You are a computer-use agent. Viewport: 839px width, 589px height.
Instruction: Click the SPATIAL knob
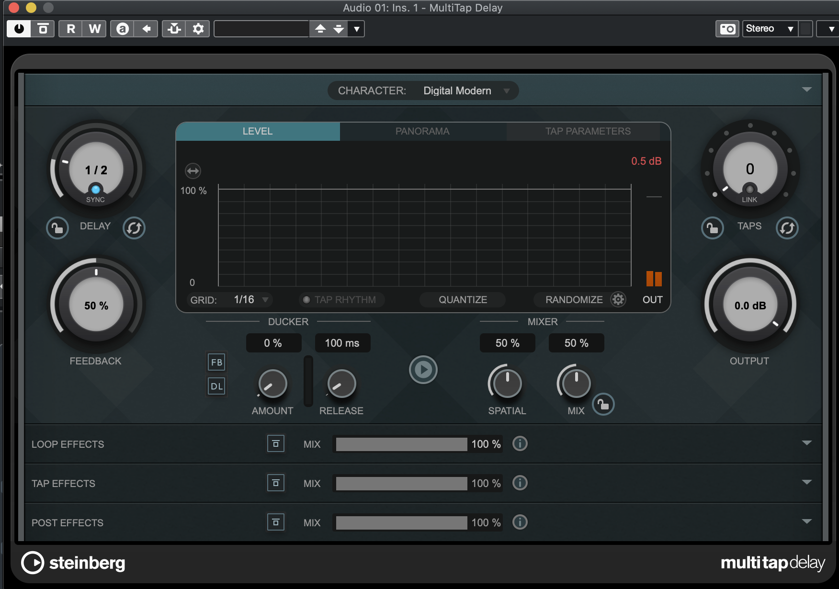tap(507, 384)
